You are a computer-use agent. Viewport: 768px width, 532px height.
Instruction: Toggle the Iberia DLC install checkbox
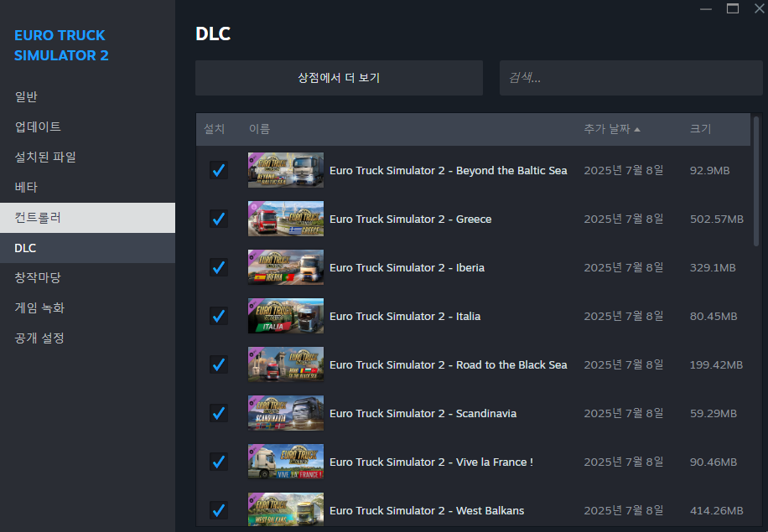click(219, 267)
